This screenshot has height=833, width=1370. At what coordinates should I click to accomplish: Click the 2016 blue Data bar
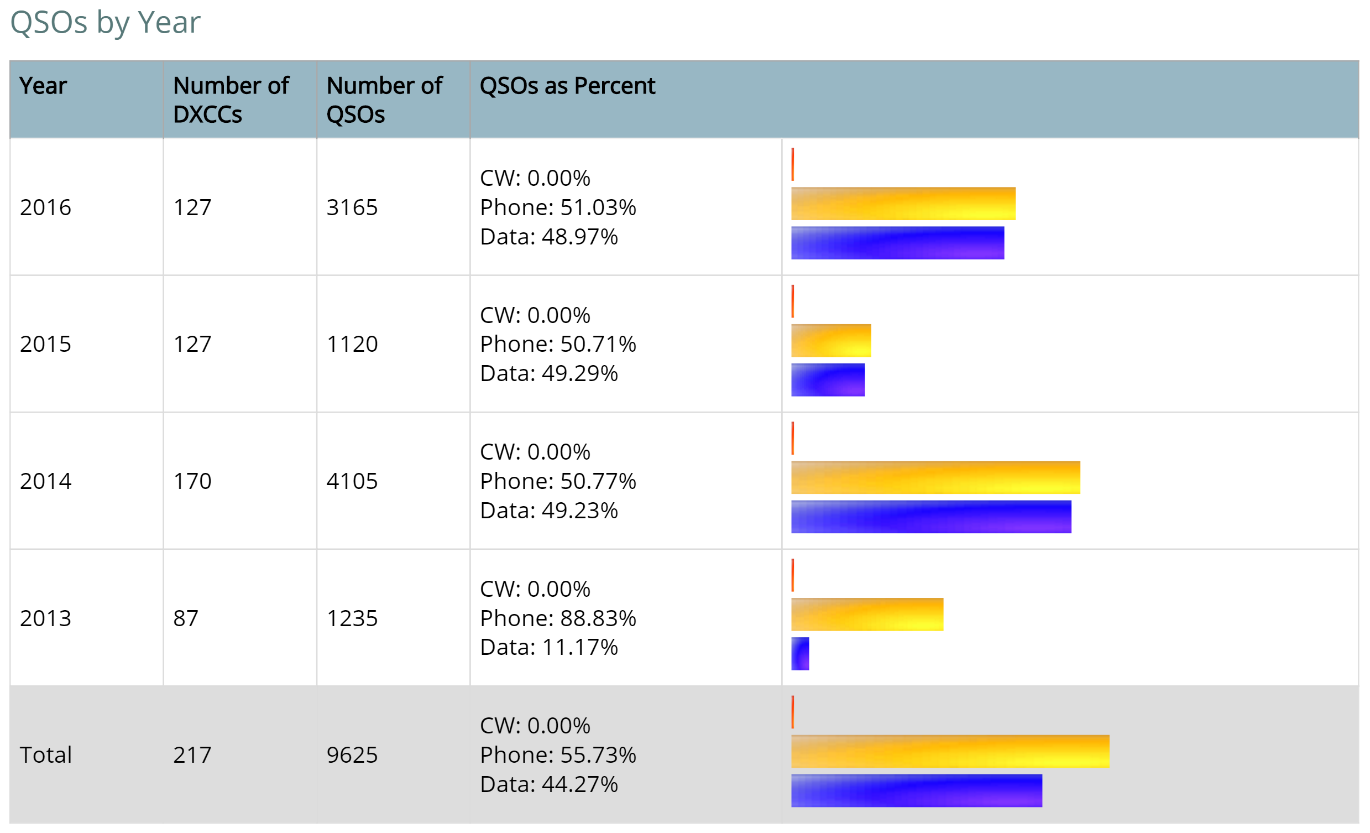[x=897, y=243]
